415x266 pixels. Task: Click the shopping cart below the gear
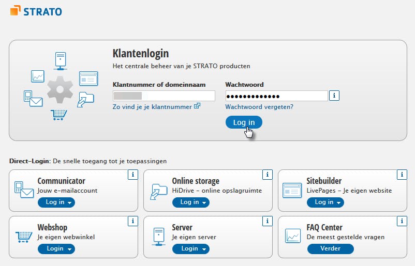tap(59, 115)
